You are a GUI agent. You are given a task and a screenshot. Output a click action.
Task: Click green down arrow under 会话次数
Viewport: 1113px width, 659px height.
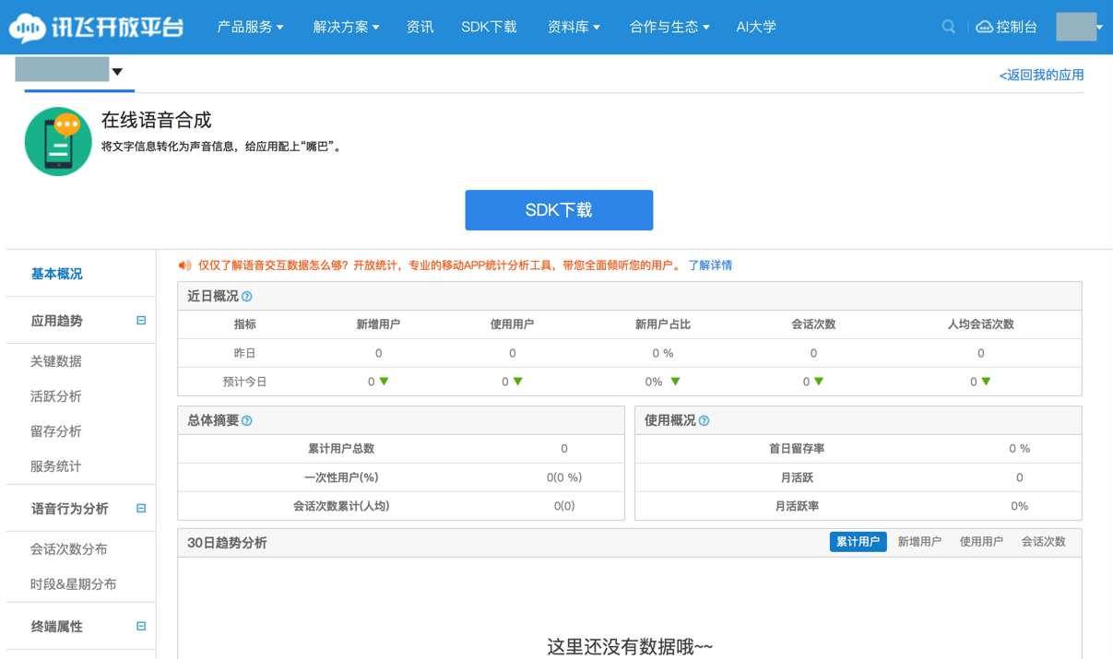point(819,382)
